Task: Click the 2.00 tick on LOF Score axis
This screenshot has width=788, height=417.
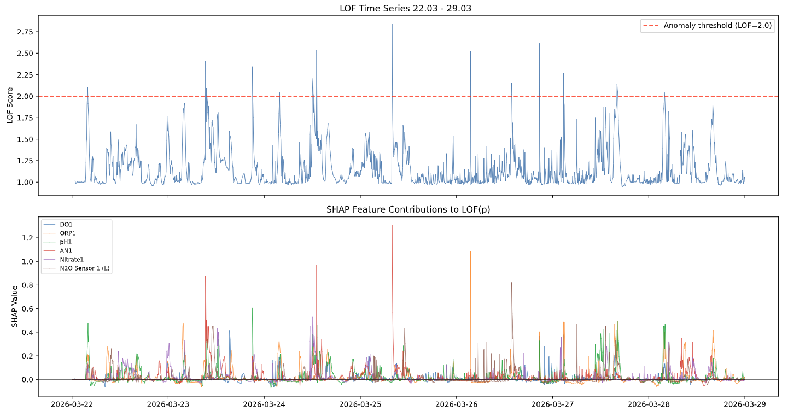Action: click(25, 96)
